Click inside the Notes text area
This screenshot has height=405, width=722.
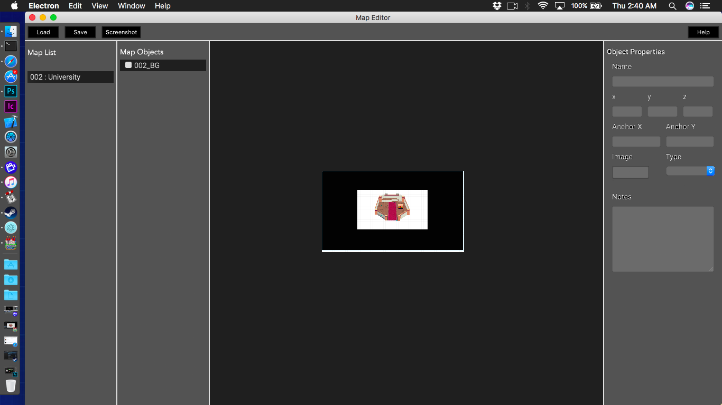[663, 239]
